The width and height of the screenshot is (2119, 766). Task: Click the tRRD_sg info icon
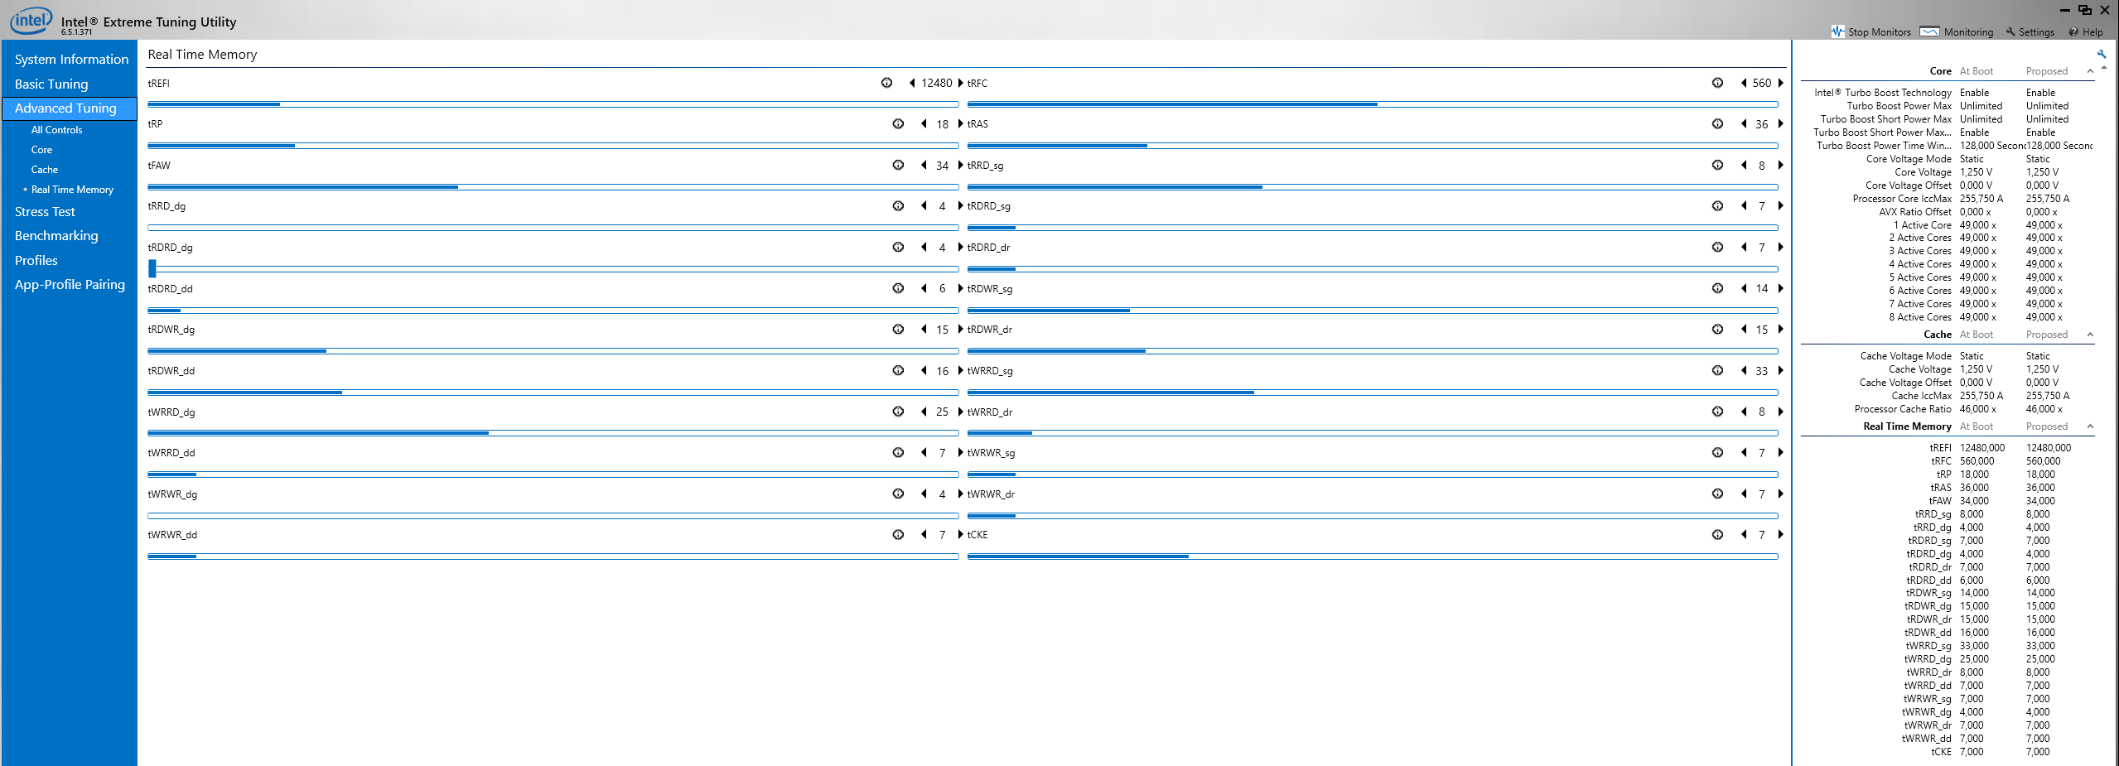point(1717,165)
